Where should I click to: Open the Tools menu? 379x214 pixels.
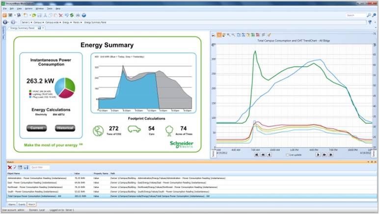[x=50, y=9]
